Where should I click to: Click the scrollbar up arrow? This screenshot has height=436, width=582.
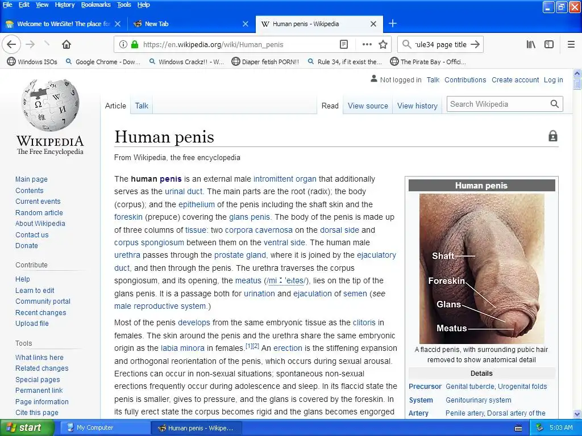[x=577, y=73]
